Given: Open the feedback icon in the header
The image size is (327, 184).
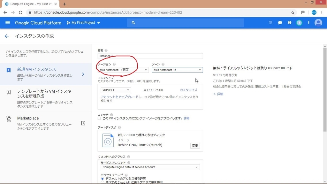Looking at the screenshot, I should pyautogui.click(x=280, y=23).
